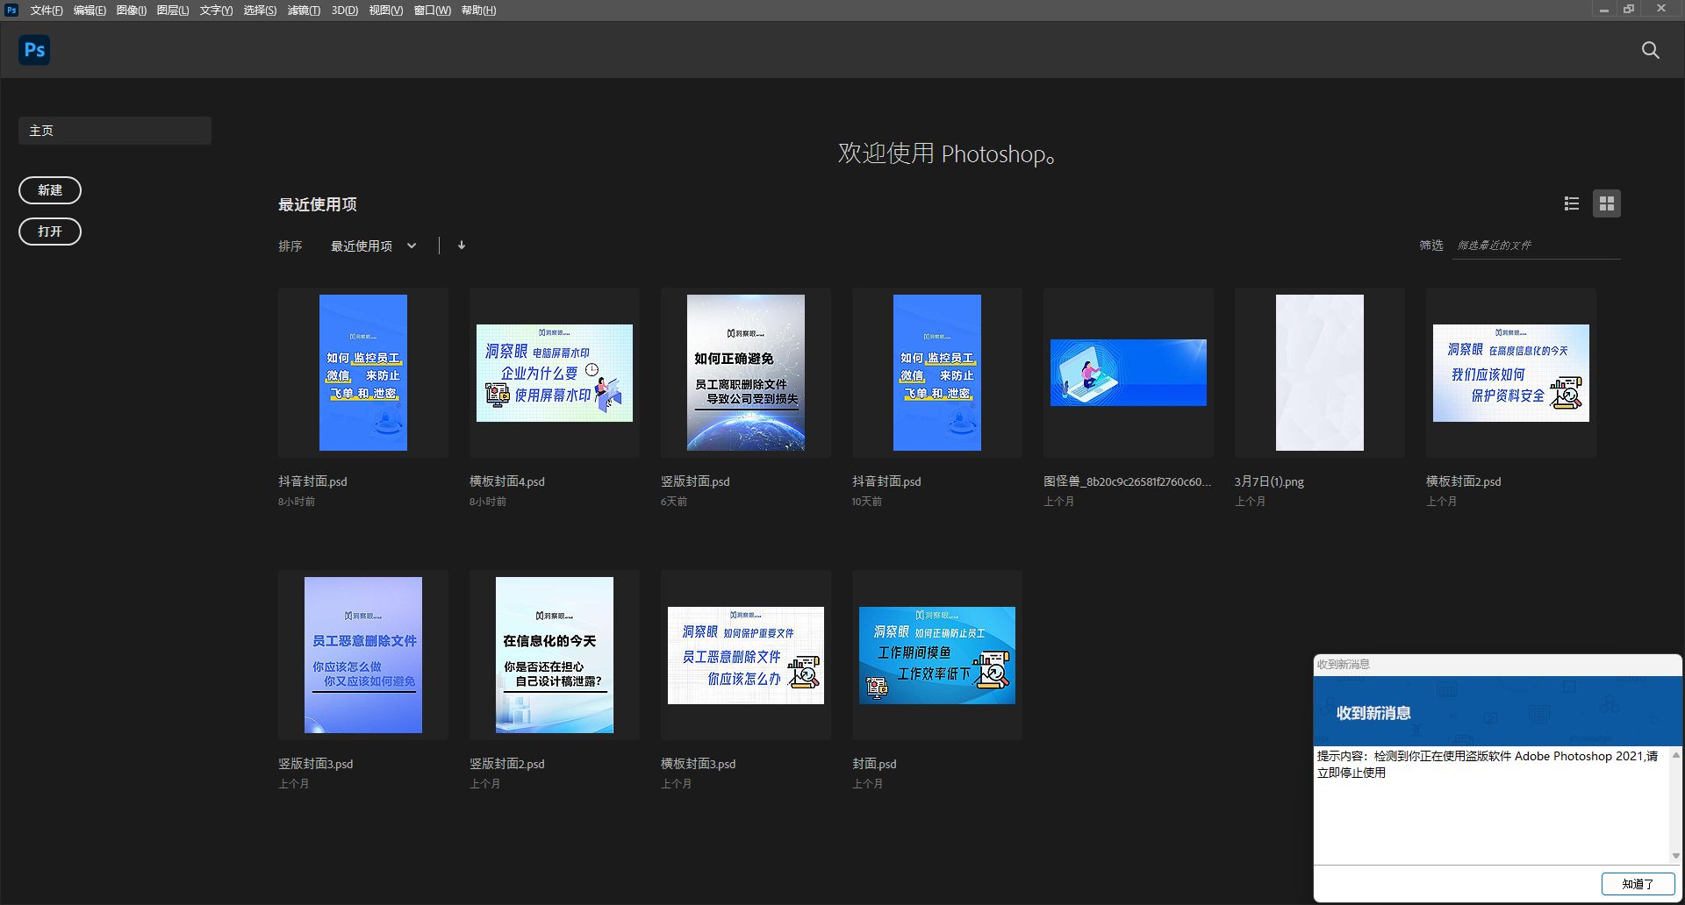Image resolution: width=1685 pixels, height=905 pixels.
Task: Open 抖音封面.psd edited 8小时前 thumbnail
Action: (x=363, y=373)
